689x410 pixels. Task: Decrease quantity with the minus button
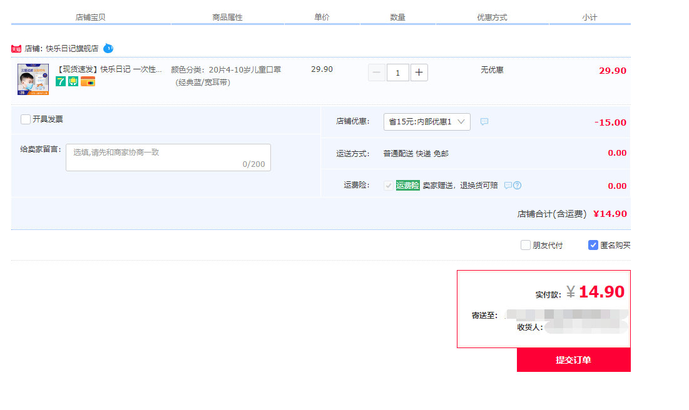(x=376, y=72)
